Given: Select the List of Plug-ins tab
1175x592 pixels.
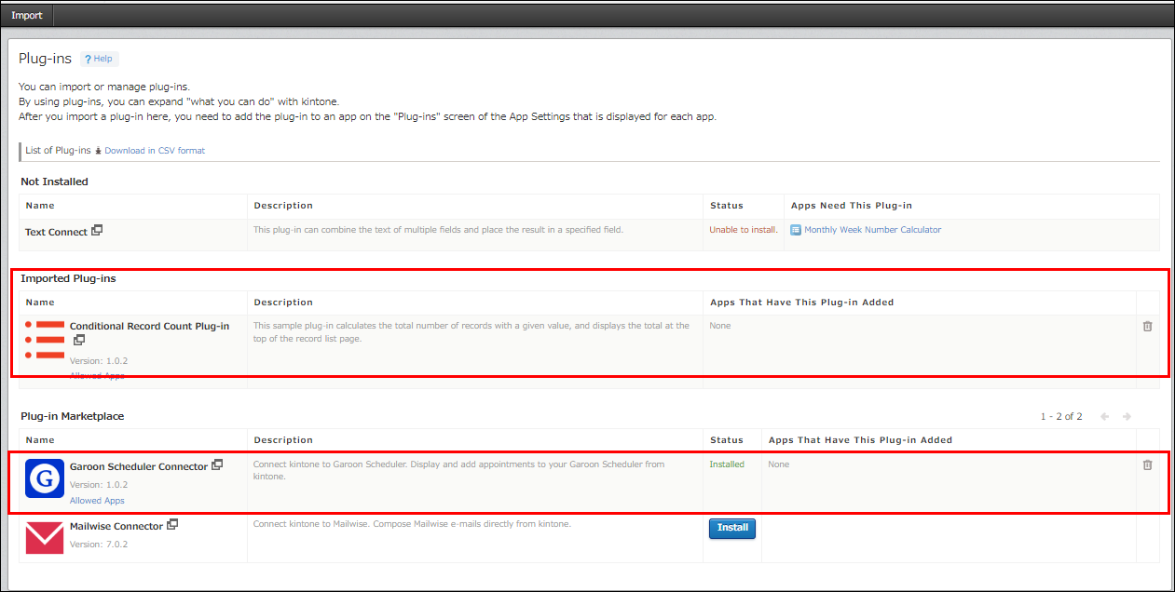Looking at the screenshot, I should pos(58,150).
